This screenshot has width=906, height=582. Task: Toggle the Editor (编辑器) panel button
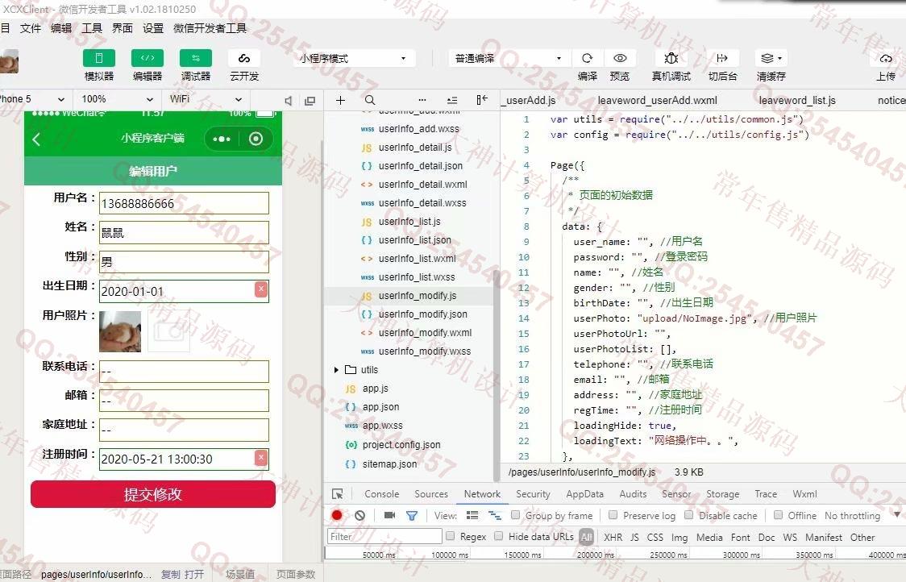(x=148, y=58)
